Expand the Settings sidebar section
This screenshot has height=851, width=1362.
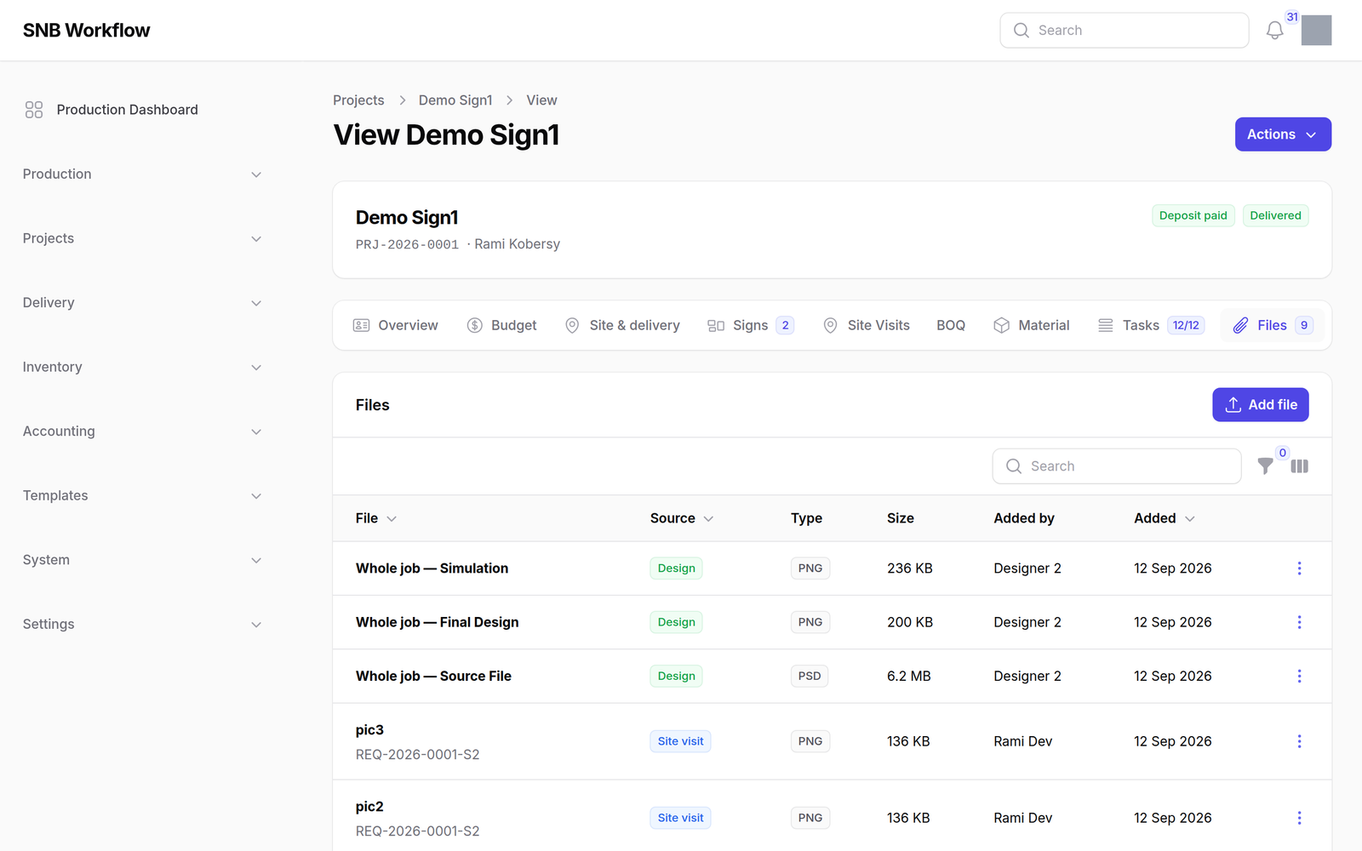tap(142, 624)
